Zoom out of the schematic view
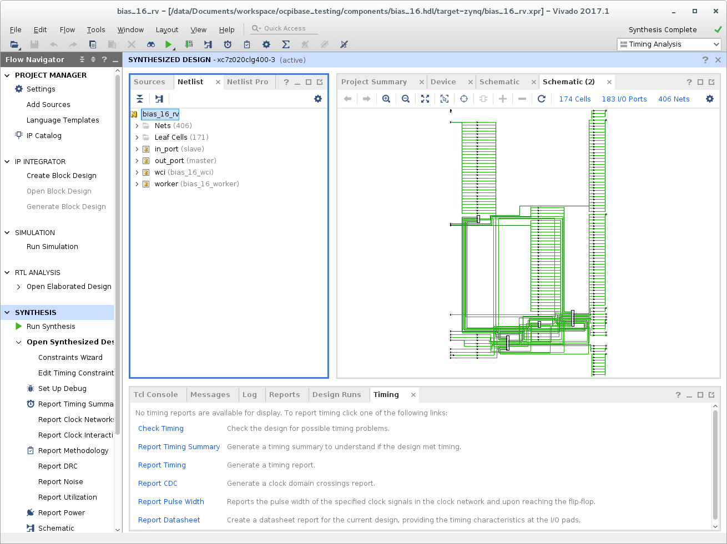The width and height of the screenshot is (727, 544). pyautogui.click(x=406, y=99)
